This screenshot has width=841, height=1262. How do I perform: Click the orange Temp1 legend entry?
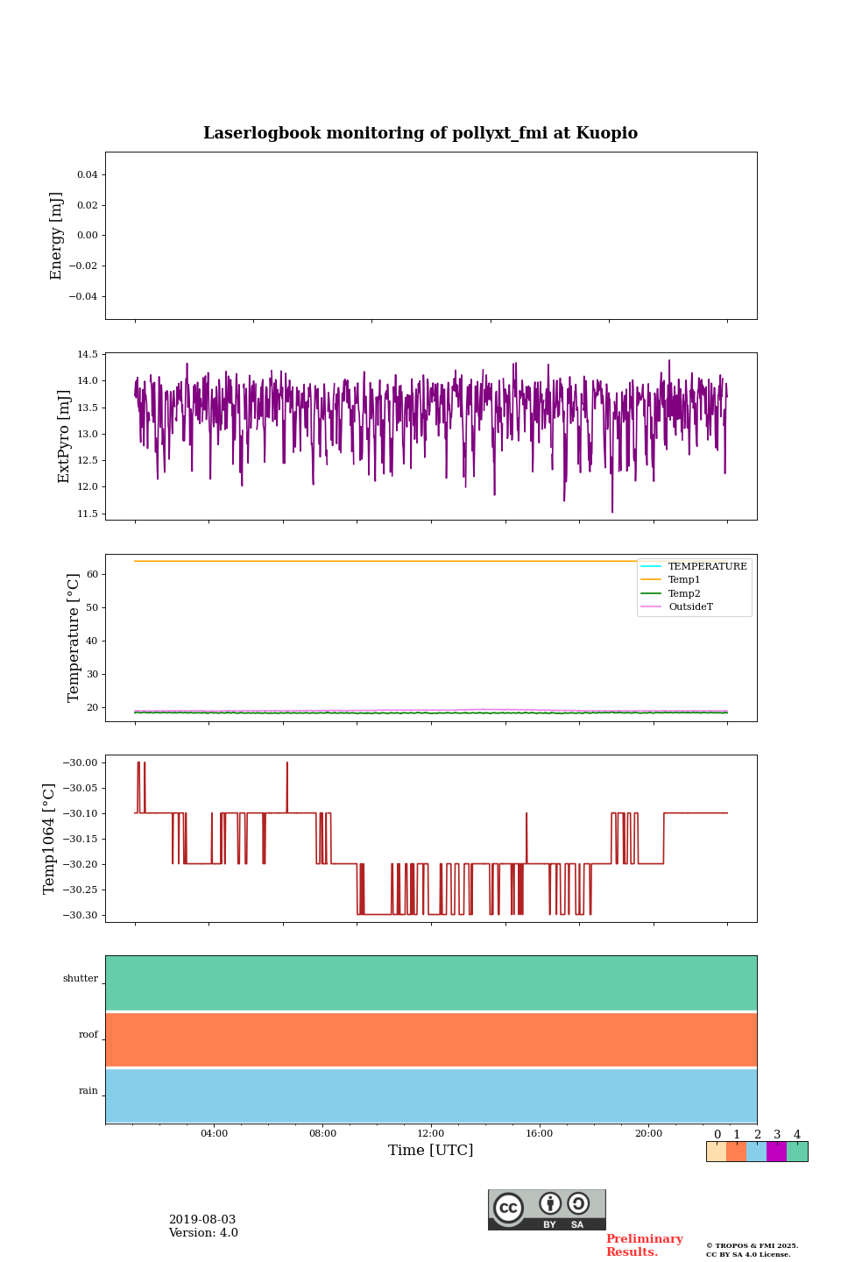[x=683, y=580]
